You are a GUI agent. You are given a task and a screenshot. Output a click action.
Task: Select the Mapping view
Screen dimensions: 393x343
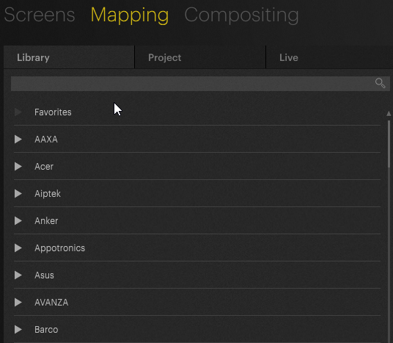pos(130,15)
